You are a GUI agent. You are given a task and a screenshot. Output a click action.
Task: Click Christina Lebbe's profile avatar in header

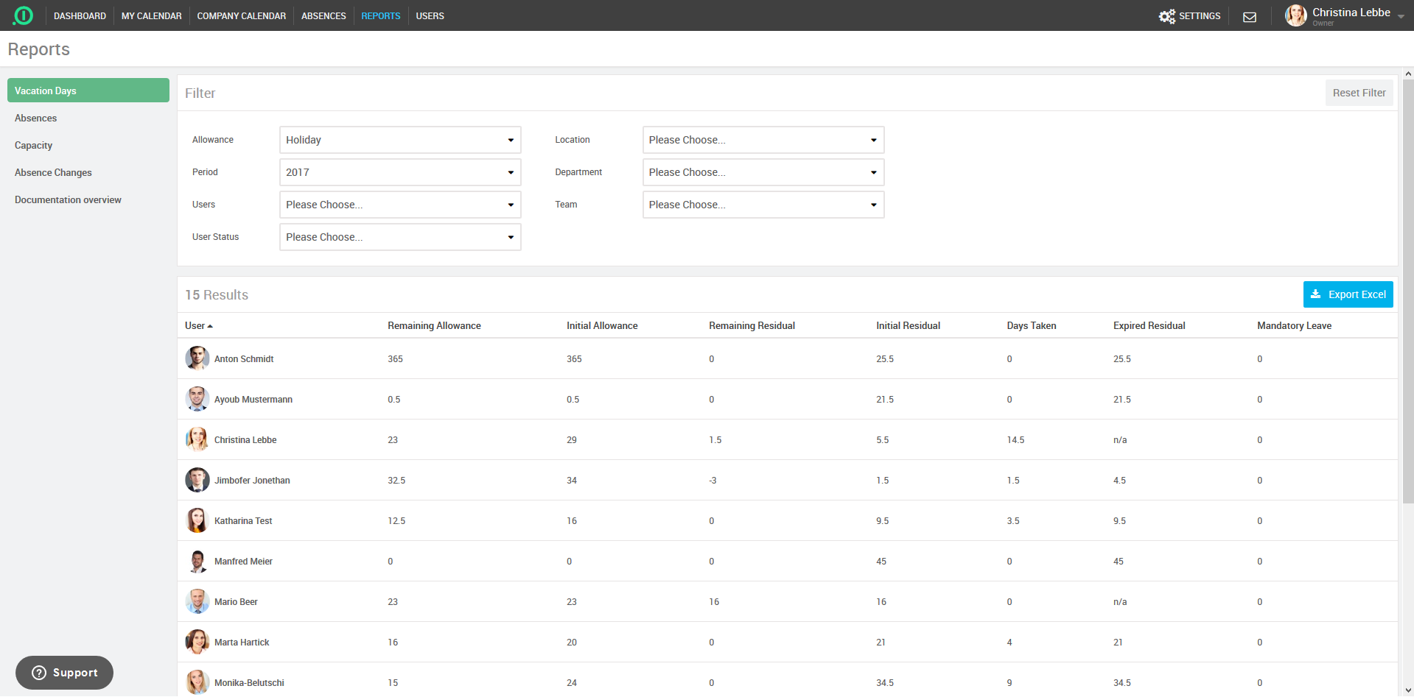[x=1295, y=15]
